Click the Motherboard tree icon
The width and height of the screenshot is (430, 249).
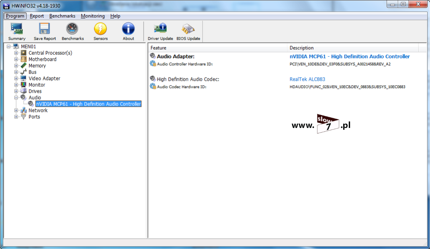(23, 59)
